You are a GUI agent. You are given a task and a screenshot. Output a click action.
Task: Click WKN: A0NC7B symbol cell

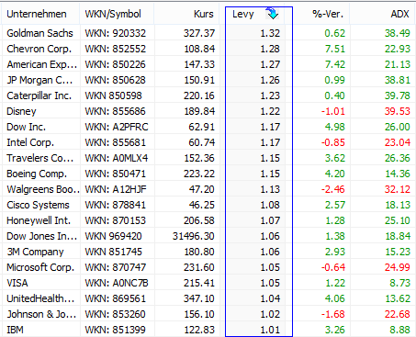click(117, 283)
